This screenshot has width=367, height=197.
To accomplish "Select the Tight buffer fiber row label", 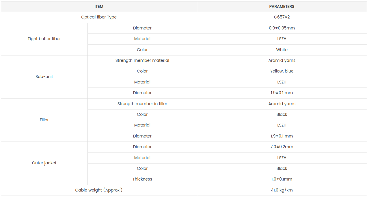I will click(x=44, y=39).
